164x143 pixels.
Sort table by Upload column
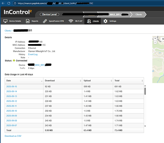(x=98, y=81)
